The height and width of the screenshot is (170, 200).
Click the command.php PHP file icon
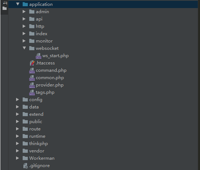(32, 71)
